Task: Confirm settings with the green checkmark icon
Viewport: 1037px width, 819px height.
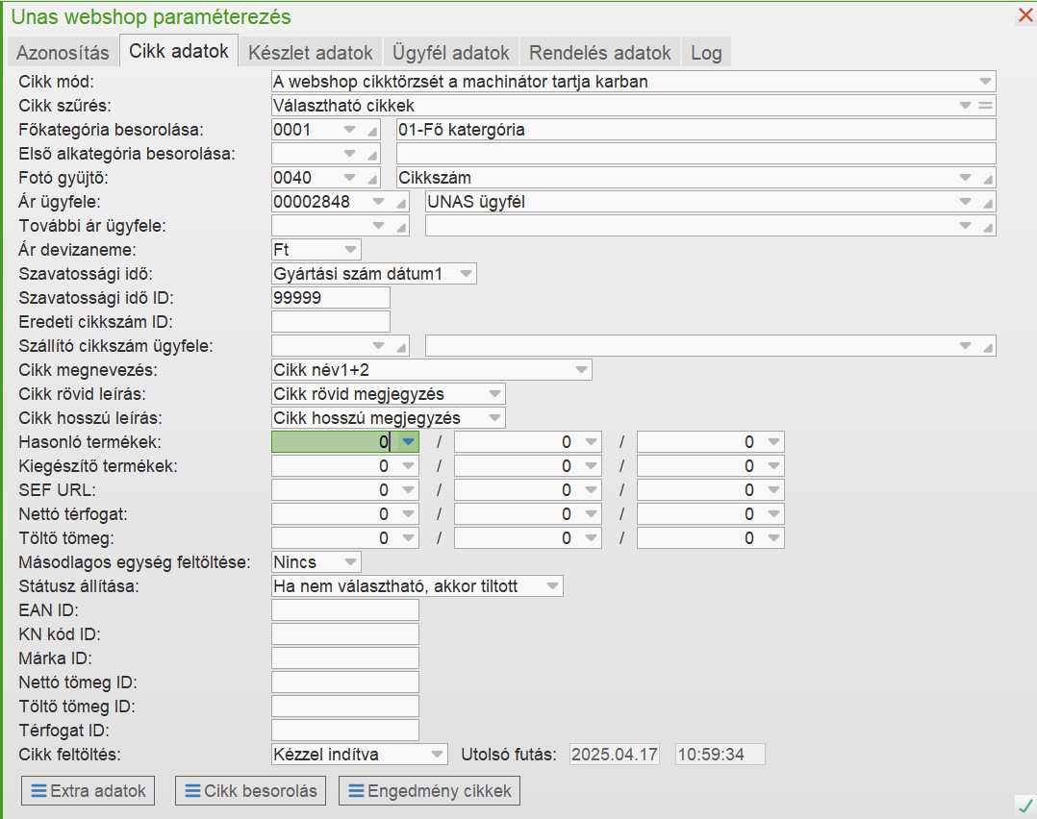Action: pyautogui.click(x=1024, y=804)
